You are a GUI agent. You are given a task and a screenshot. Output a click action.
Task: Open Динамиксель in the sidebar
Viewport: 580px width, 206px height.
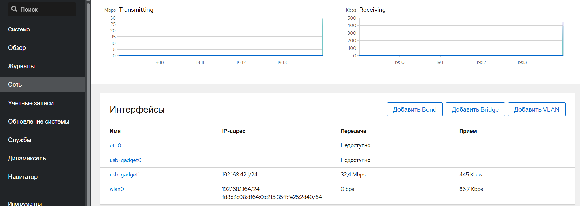point(27,158)
